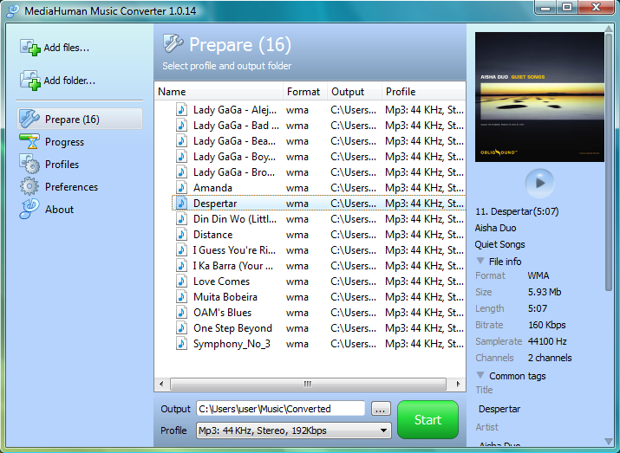The height and width of the screenshot is (453, 620).
Task: Switch to the Prepare (16) section
Action: click(x=72, y=120)
